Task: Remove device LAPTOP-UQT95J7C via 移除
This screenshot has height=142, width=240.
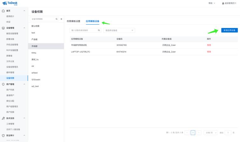Action: coord(209,51)
